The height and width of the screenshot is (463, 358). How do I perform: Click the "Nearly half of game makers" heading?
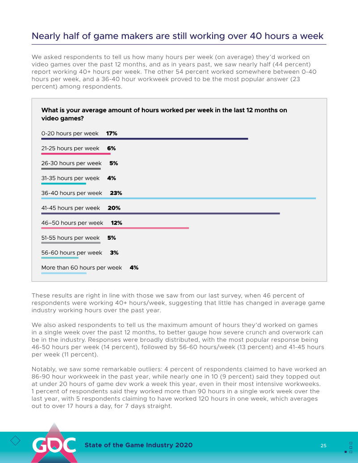tap(177, 36)
